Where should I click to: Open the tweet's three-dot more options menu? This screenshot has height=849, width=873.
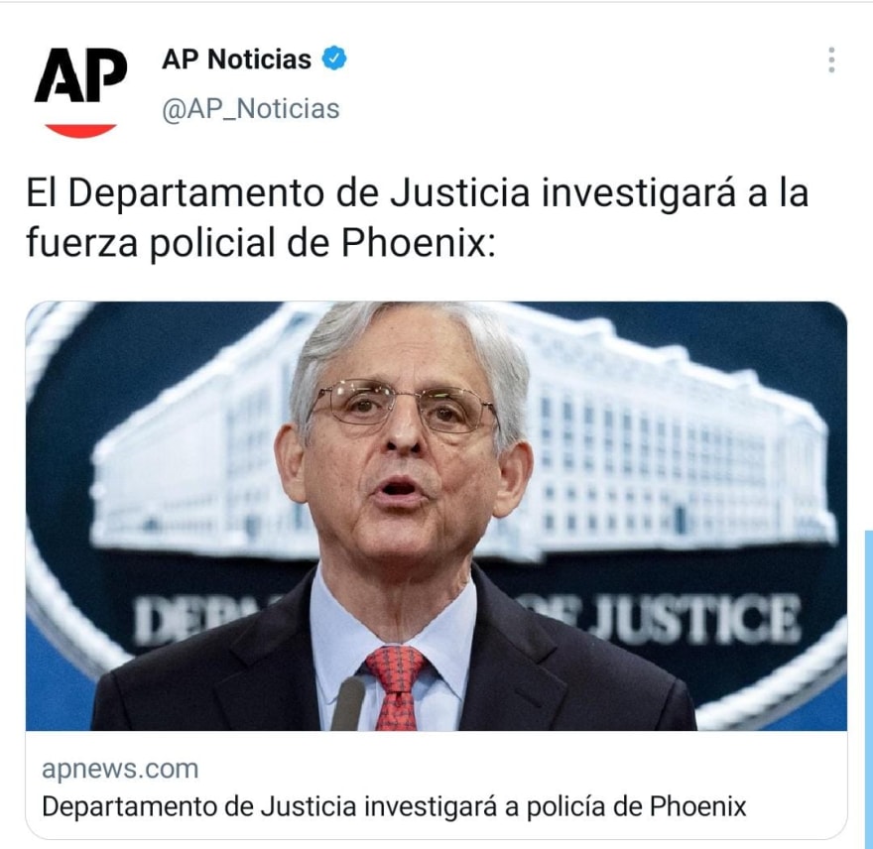point(831,60)
